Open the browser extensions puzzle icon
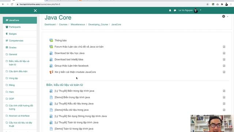This screenshot has width=234, height=132. click(222, 4)
